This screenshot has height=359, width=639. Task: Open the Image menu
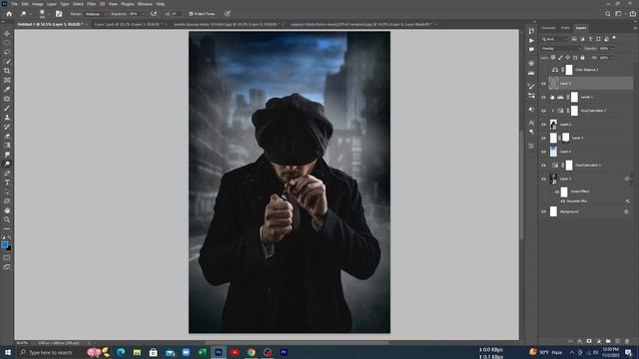[x=38, y=4]
